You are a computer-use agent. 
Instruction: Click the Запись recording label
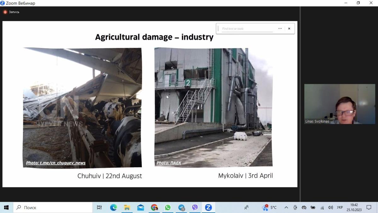point(14,12)
